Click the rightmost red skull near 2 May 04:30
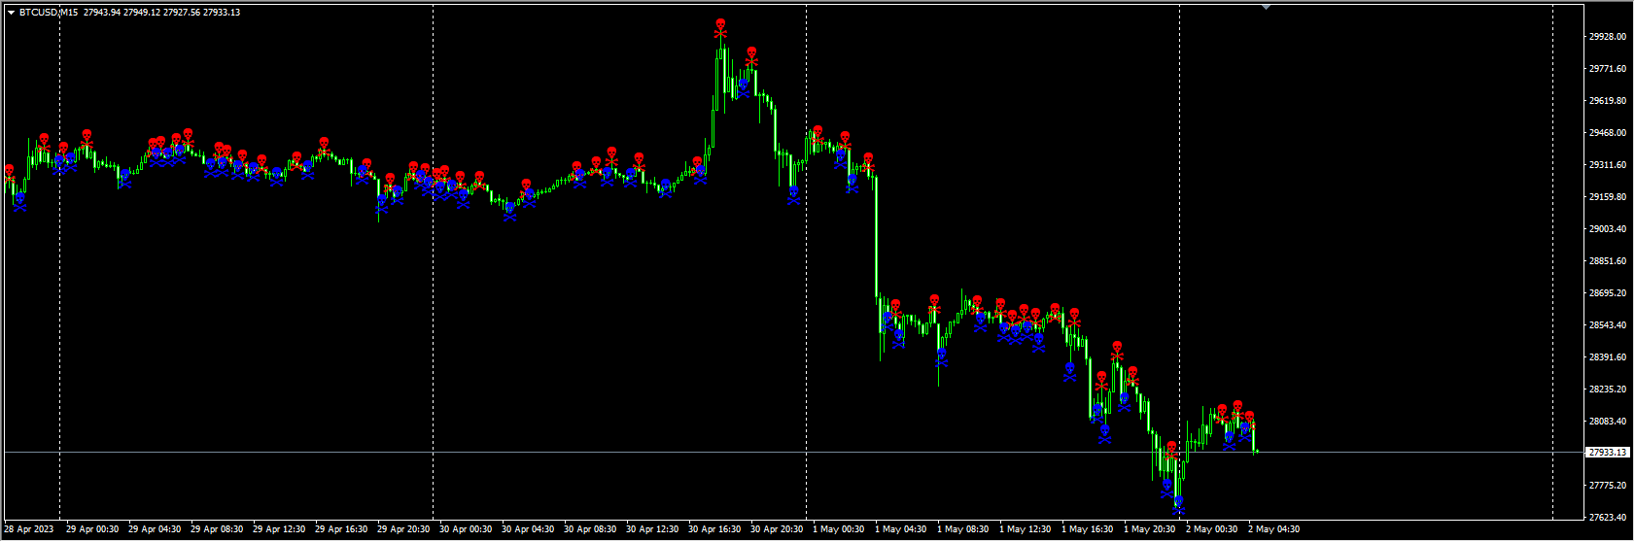 tap(1249, 417)
